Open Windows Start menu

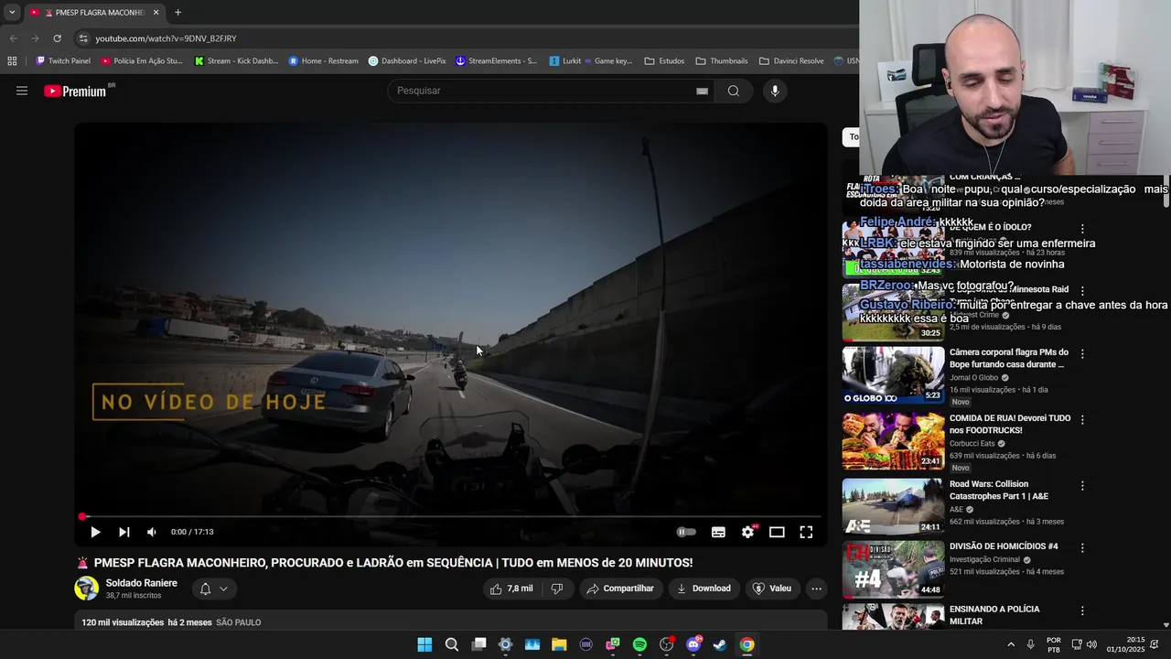pyautogui.click(x=424, y=644)
